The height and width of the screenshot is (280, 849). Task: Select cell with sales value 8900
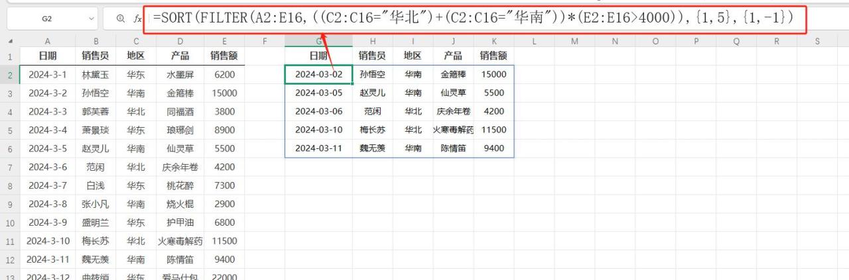pyautogui.click(x=224, y=130)
